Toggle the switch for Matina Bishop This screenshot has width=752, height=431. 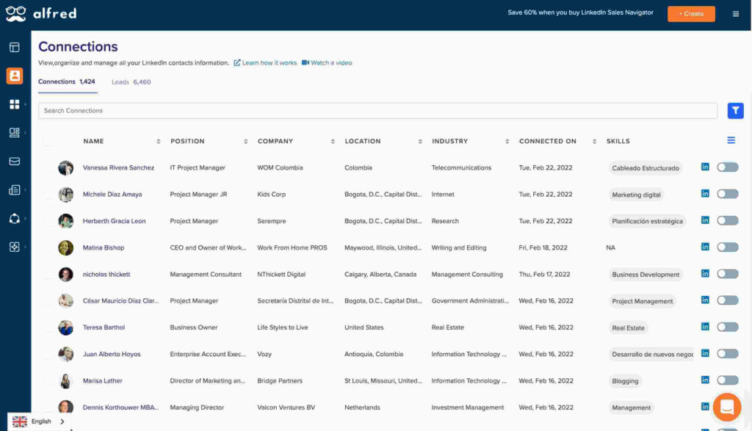pos(728,247)
